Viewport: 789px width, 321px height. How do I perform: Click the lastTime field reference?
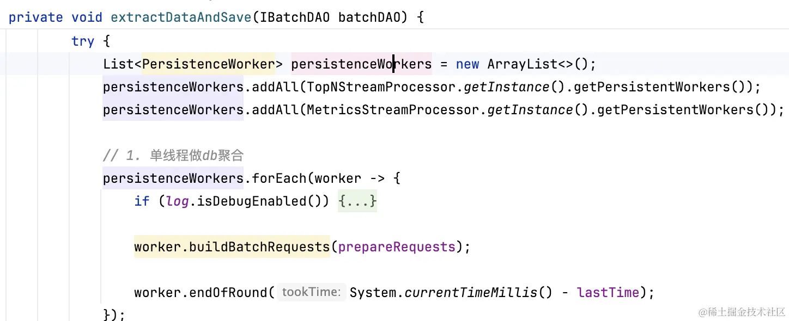tap(608, 293)
